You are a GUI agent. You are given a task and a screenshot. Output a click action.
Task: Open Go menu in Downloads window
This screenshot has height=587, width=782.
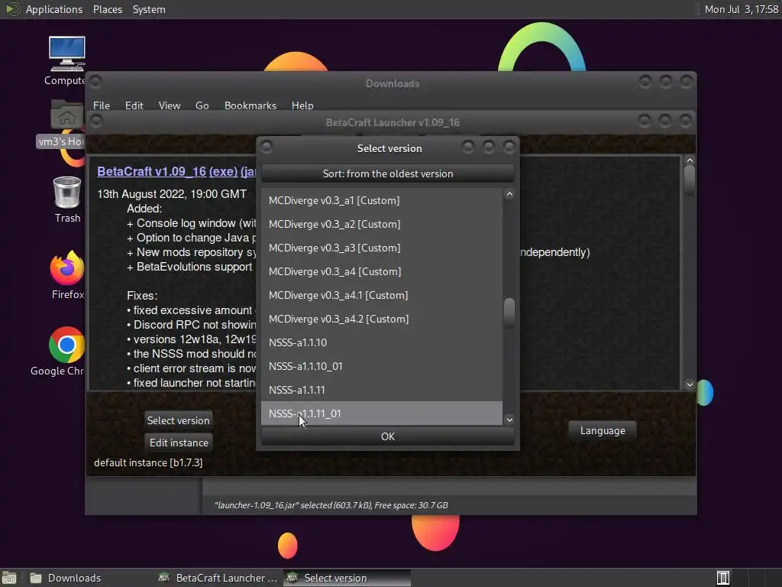point(202,105)
